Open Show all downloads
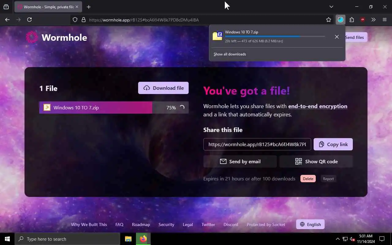 tap(230, 54)
